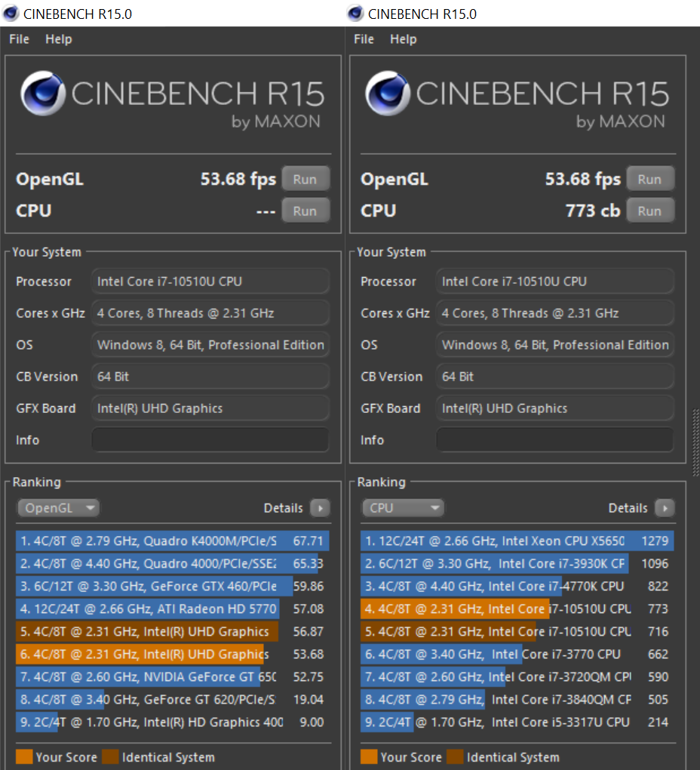Image resolution: width=700 pixels, height=770 pixels.
Task: Click the Cinebench icon in right window title bar
Action: [x=355, y=14]
